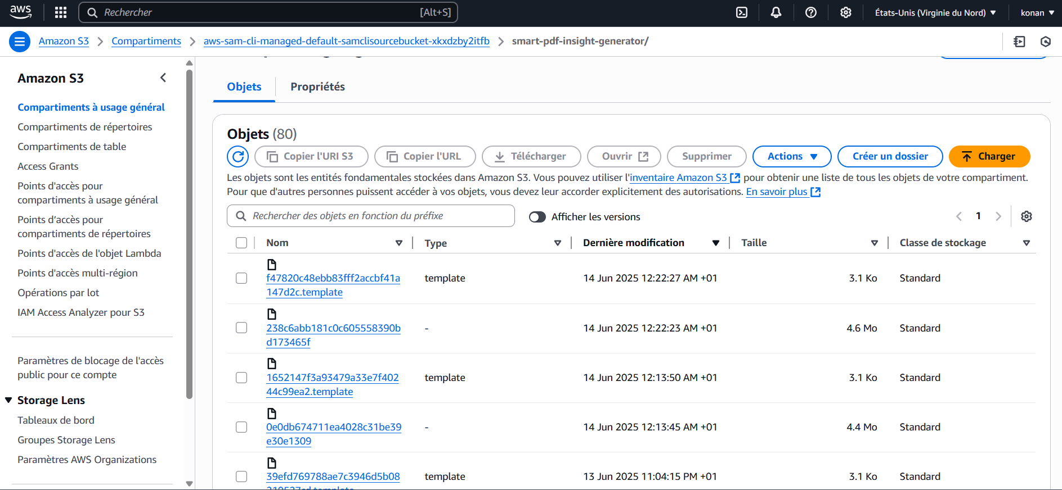Toggle the blue hamburger navigation menu
This screenshot has width=1062, height=490.
point(20,42)
